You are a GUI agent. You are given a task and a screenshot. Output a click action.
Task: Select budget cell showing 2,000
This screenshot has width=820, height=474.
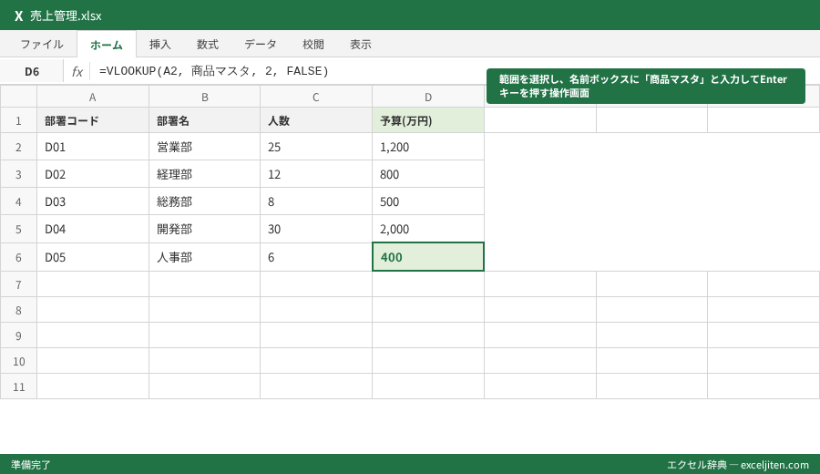[x=428, y=229]
